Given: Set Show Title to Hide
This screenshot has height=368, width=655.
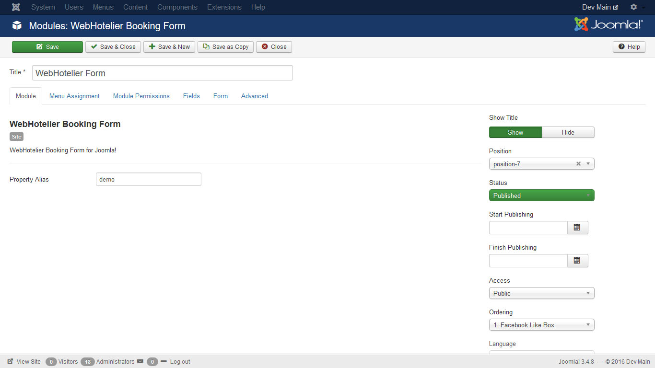Looking at the screenshot, I should click(568, 132).
